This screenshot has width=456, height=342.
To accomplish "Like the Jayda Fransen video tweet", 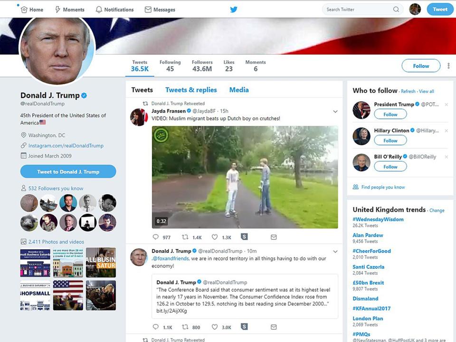I will (x=215, y=237).
